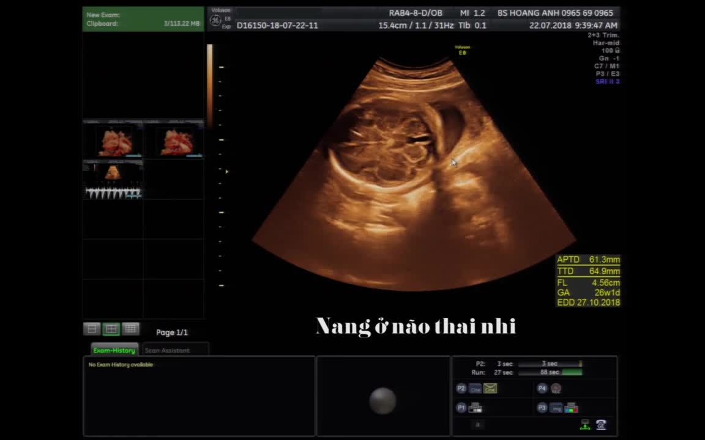Click the color printer icon beside P3
Image resolution: width=705 pixels, height=440 pixels.
[x=572, y=408]
